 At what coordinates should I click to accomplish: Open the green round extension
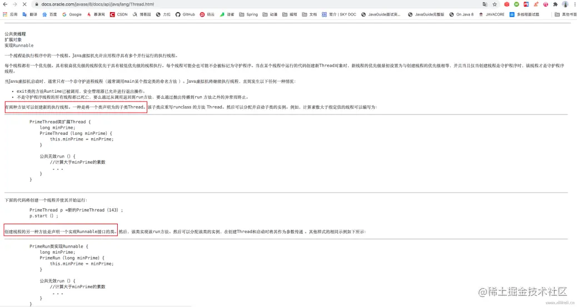click(x=516, y=4)
